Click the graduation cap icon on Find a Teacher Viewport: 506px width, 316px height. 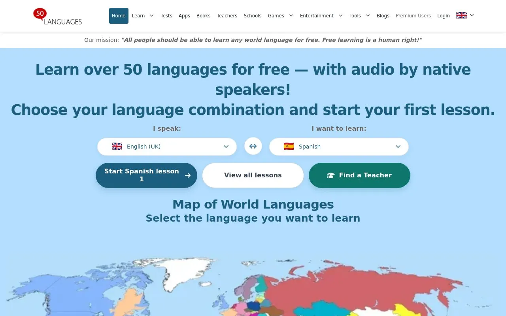pyautogui.click(x=330, y=175)
